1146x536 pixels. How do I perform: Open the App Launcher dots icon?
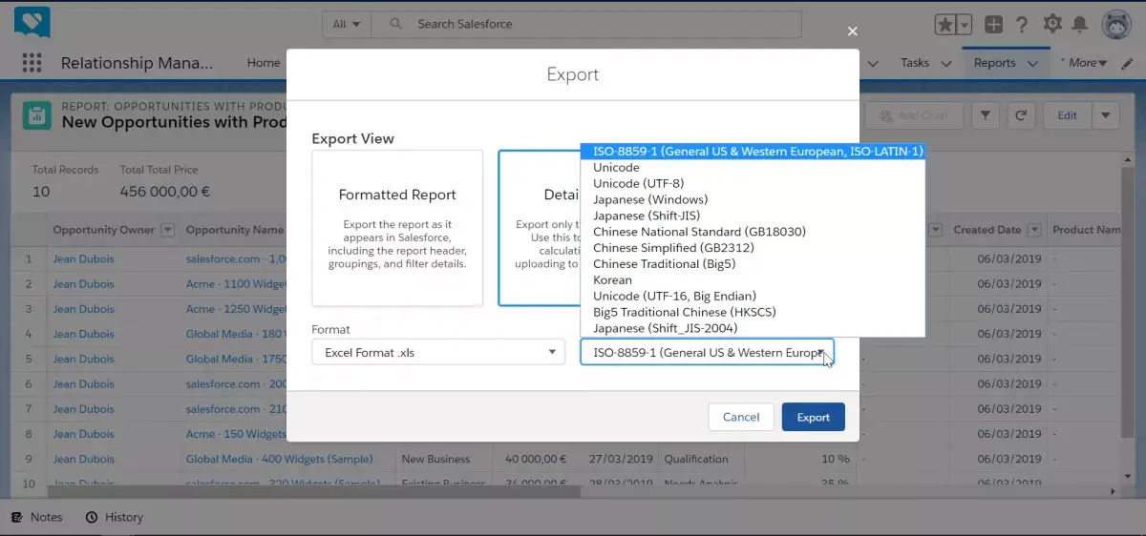coord(32,63)
